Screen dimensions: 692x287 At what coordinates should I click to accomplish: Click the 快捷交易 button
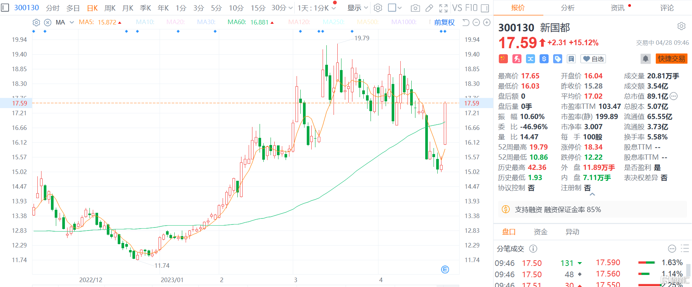(x=672, y=59)
